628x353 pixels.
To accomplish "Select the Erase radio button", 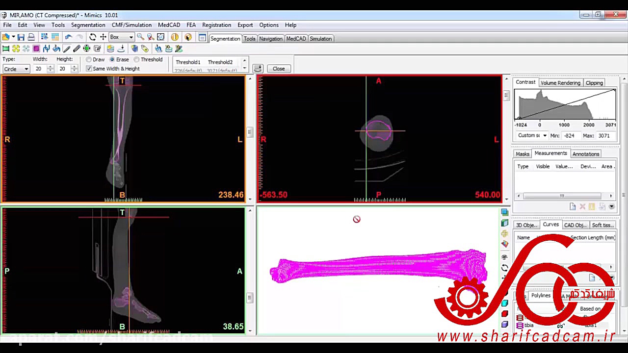I will coord(112,59).
